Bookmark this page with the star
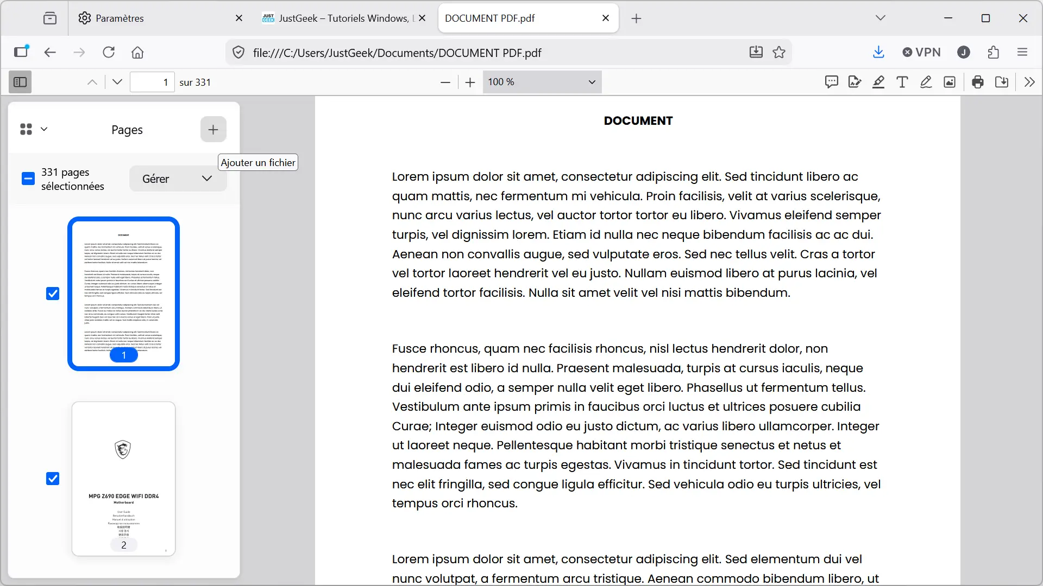This screenshot has width=1043, height=586. tap(779, 52)
